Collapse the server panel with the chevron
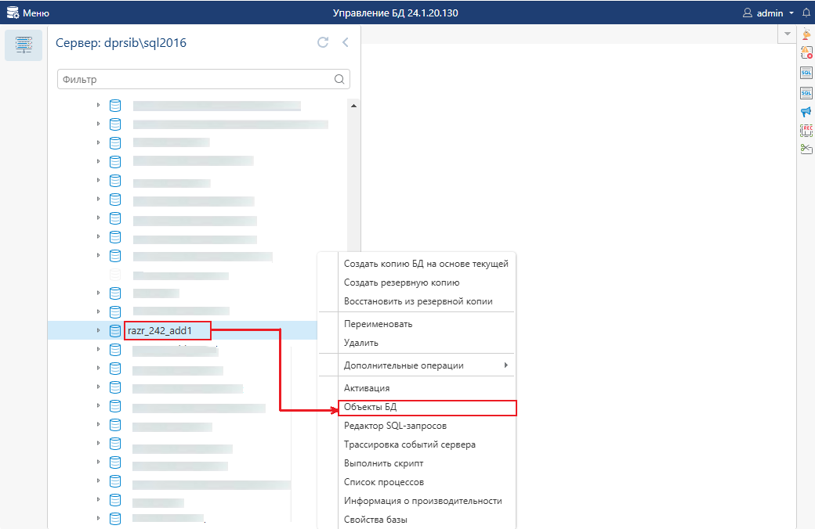The image size is (815, 529). click(345, 42)
